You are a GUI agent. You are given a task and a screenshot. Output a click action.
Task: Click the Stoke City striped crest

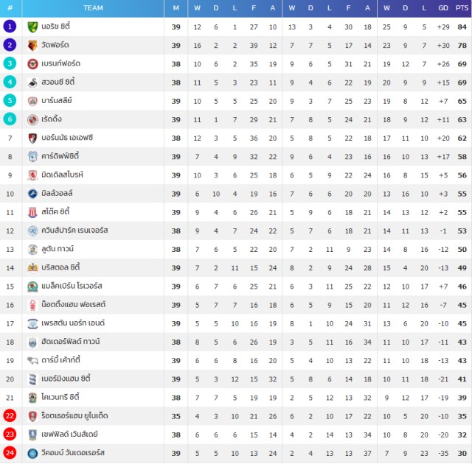32,212
